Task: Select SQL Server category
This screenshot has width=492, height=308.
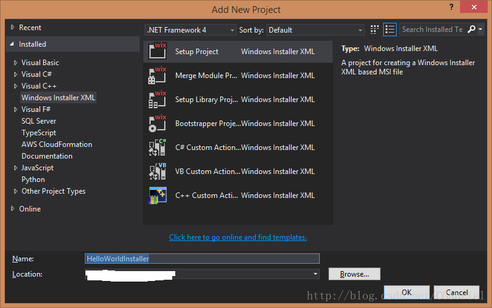Action: 39,121
